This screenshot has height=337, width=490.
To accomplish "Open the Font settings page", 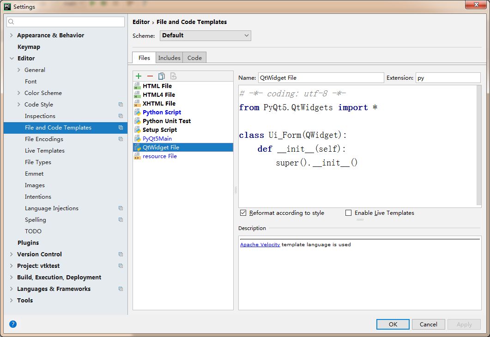I will pos(30,82).
